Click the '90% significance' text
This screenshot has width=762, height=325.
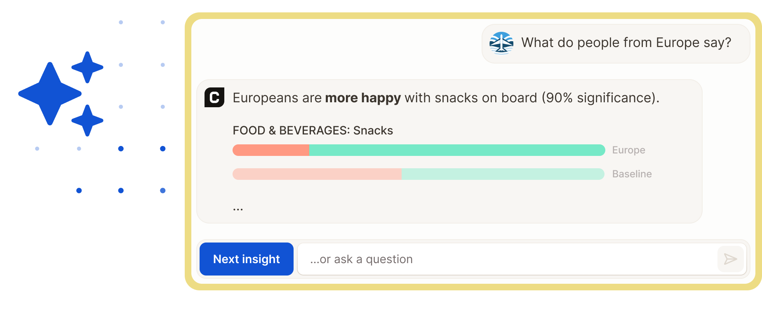[x=598, y=98]
